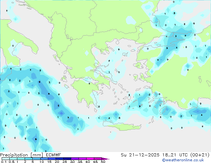Viewport: 211px width, 163px height.
Task: Click the '[mm]' unit label
Action: tap(37, 155)
